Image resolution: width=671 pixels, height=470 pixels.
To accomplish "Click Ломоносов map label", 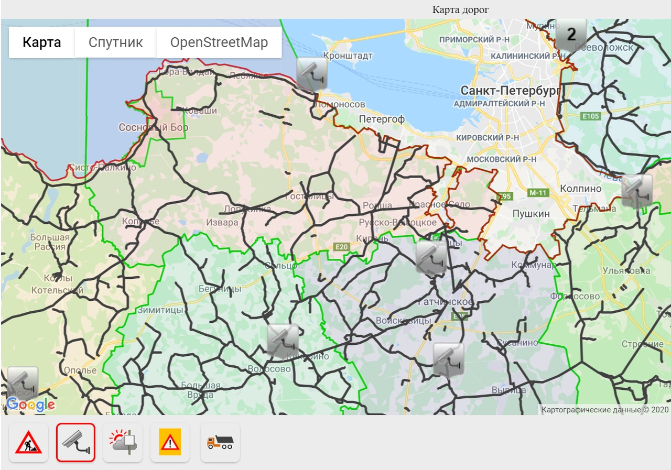I will [x=339, y=104].
